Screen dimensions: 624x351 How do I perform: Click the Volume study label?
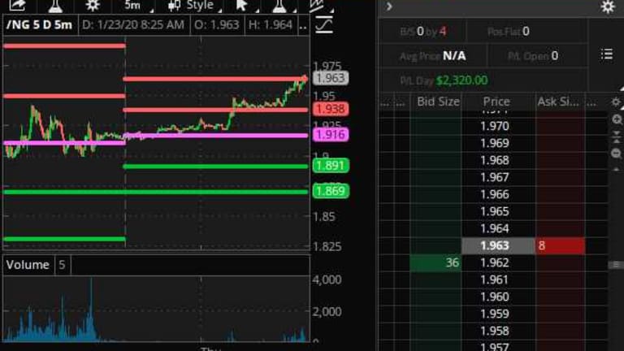[x=28, y=265]
